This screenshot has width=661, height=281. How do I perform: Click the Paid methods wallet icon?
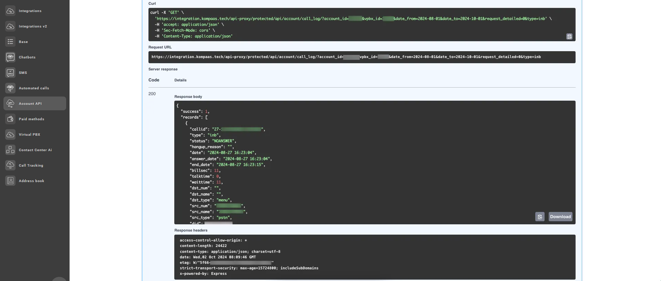tap(10, 119)
